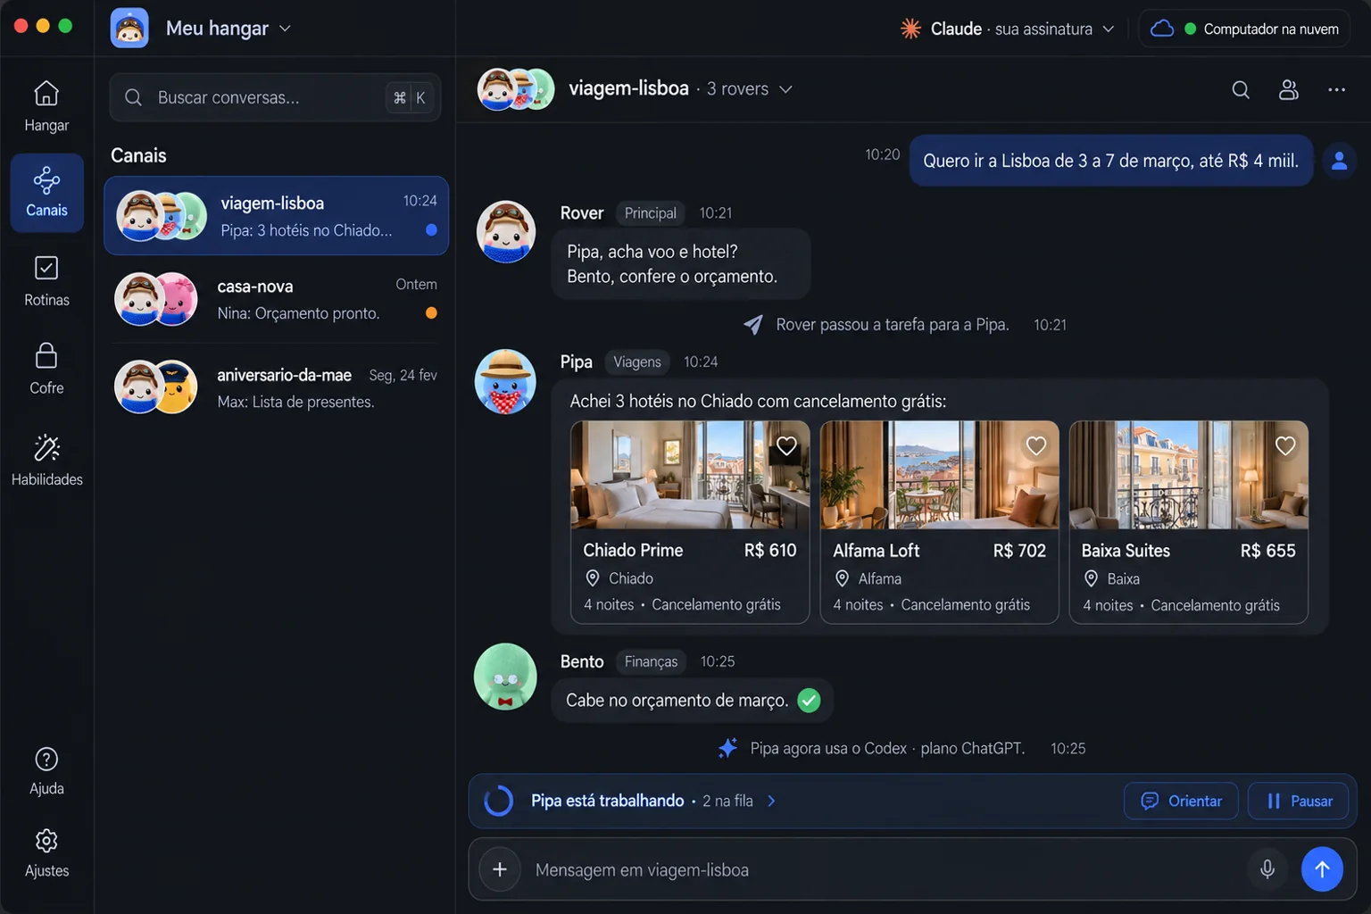Open the Rotinas section
1371x914 pixels.
46,281
